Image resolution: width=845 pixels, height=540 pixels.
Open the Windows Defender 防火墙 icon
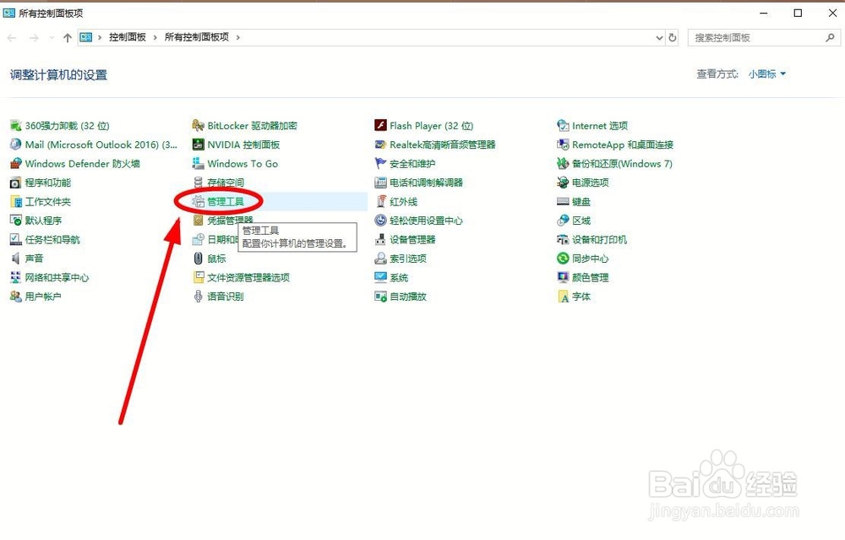15,163
